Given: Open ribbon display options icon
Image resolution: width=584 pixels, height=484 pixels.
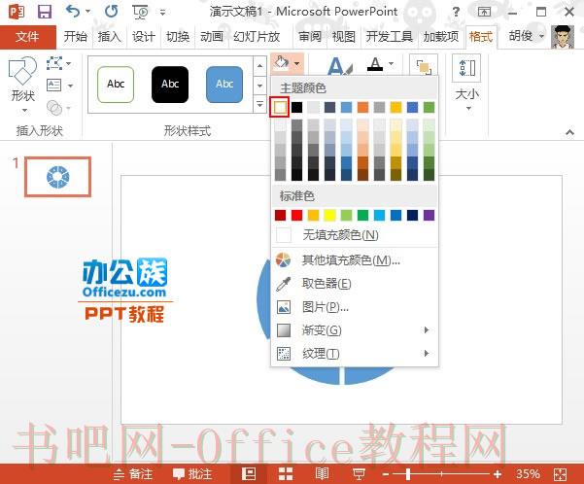Looking at the screenshot, I should coord(484,12).
